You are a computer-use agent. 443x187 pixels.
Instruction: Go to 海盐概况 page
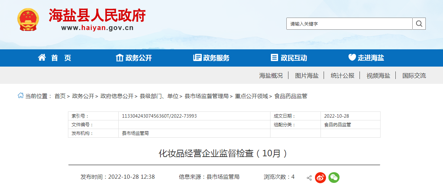[x=271, y=76]
